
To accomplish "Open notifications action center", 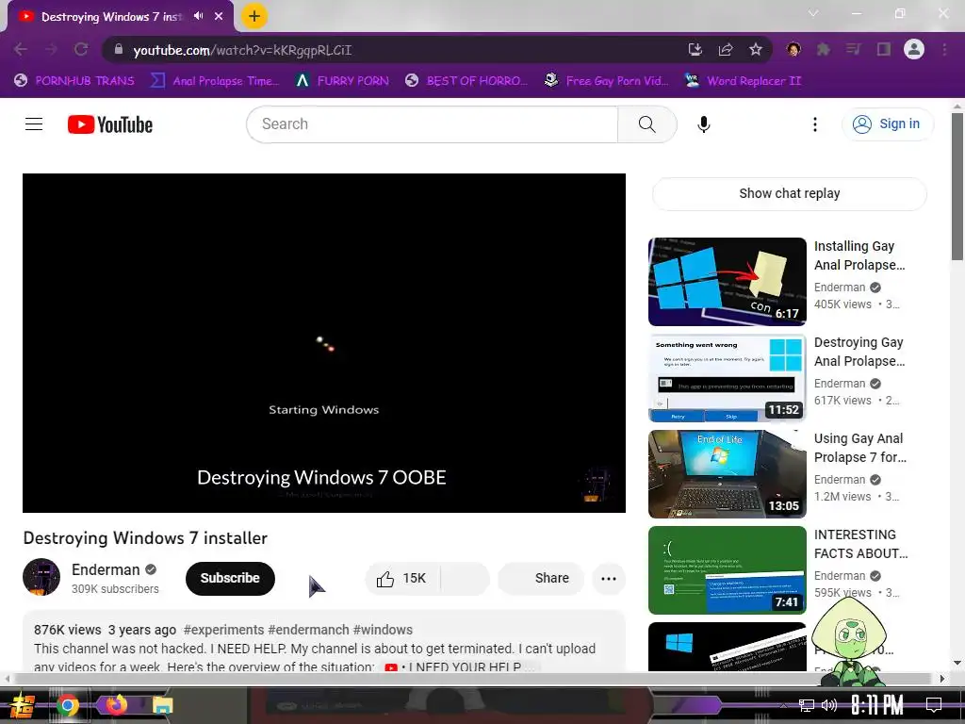I will pos(934,705).
